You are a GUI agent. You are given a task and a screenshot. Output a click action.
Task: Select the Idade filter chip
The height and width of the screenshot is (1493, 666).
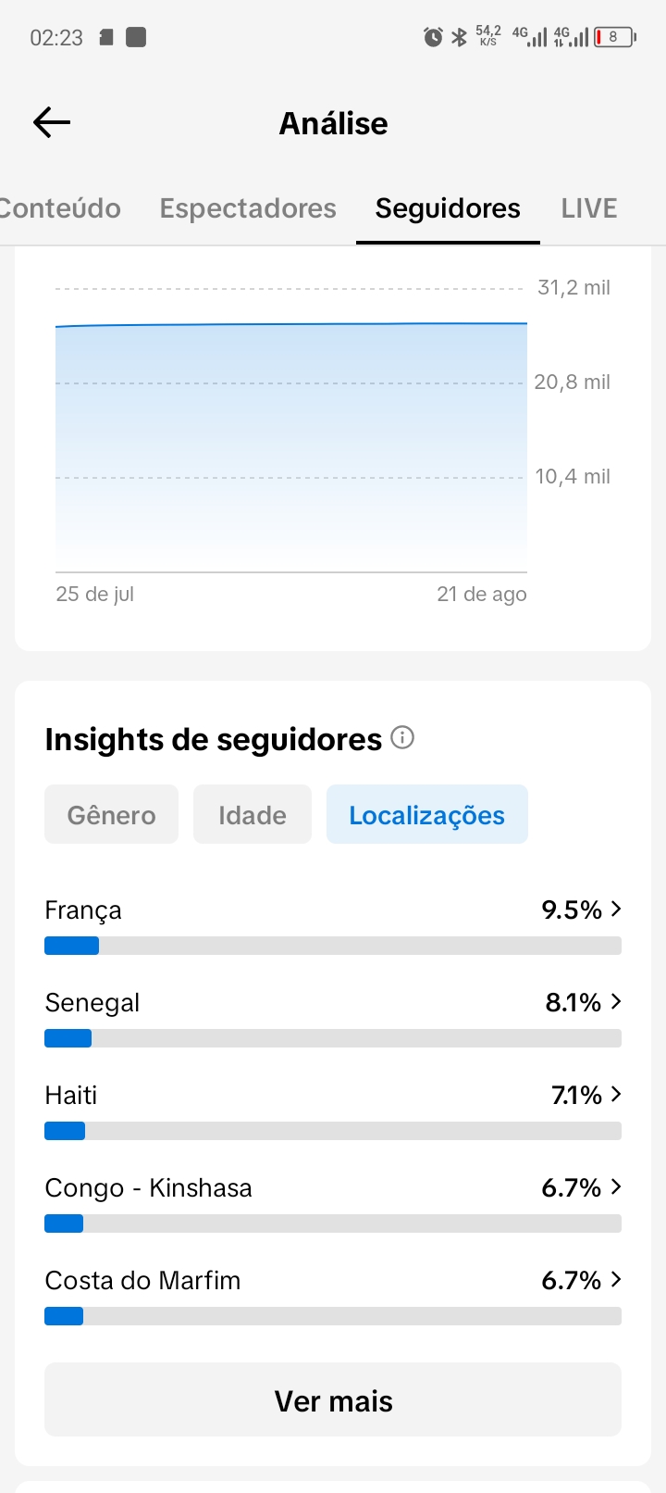click(253, 814)
